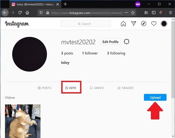Switch to the IGTV tab
Image resolution: width=175 pixels, height=138 pixels.
coord(71,88)
